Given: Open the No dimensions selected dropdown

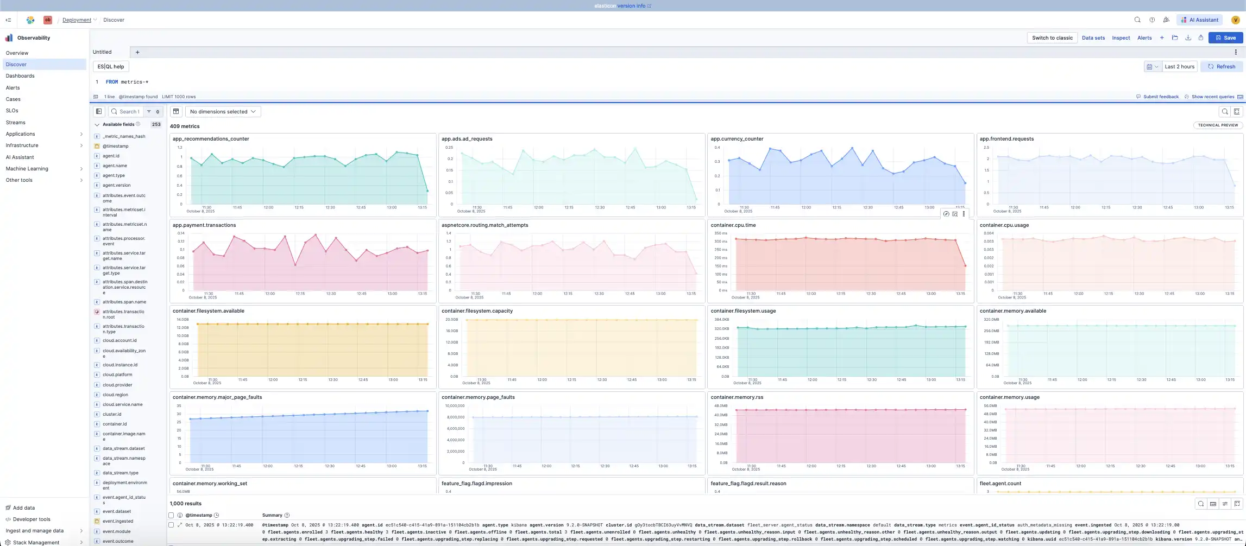Looking at the screenshot, I should coord(222,111).
